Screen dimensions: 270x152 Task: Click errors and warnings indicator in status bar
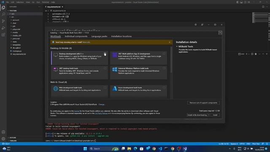6,144
